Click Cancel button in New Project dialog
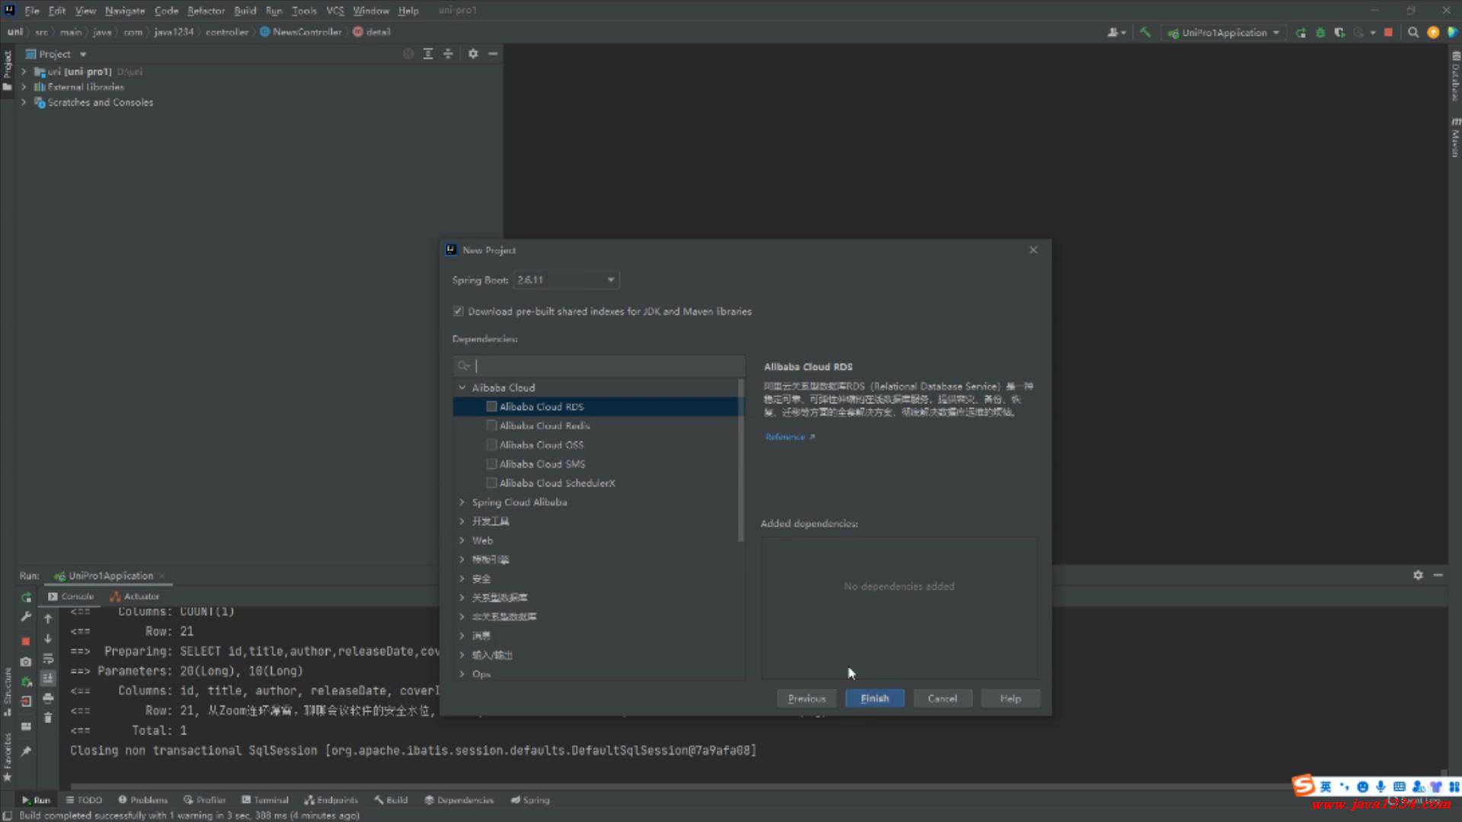 [x=942, y=698]
